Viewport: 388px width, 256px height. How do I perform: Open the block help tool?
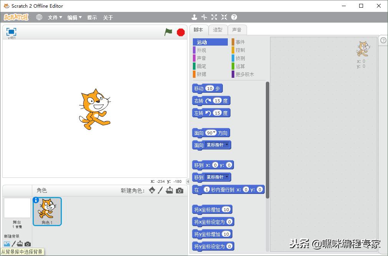234,17
